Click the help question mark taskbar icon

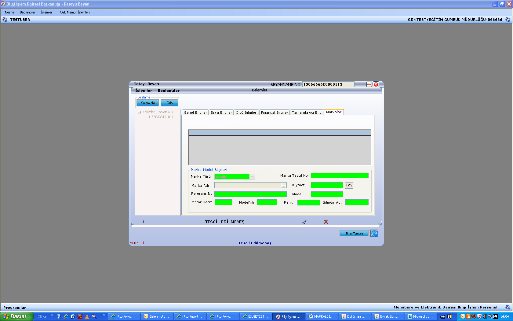(449, 316)
